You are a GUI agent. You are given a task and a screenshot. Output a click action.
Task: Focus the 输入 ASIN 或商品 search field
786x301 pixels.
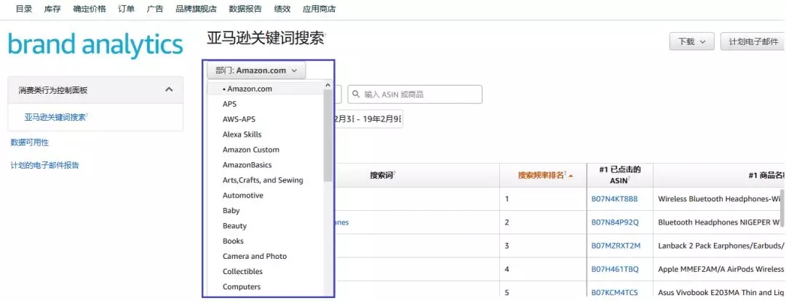click(415, 95)
